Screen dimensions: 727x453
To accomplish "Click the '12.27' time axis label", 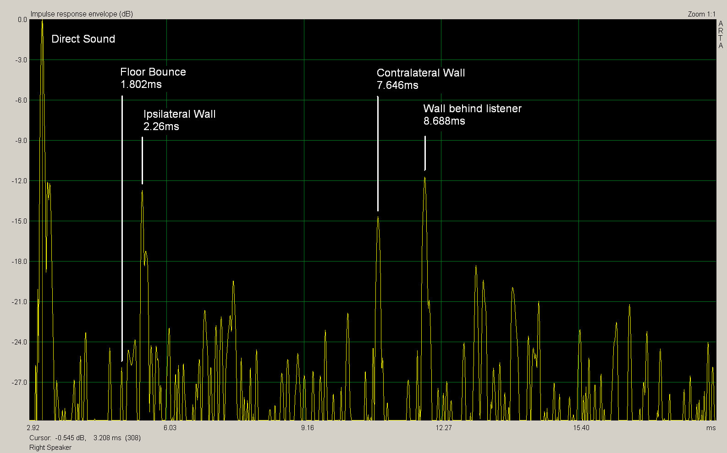I will (x=444, y=428).
